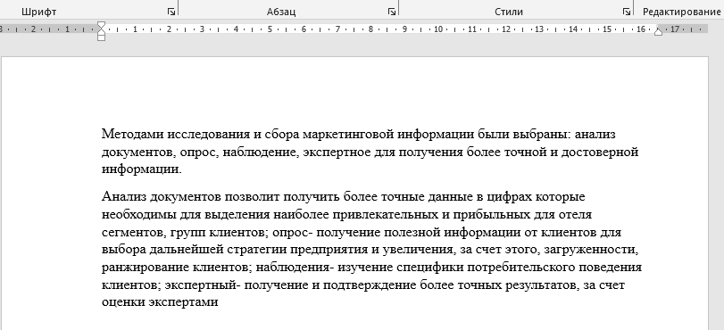
Task: Click the Абзац group label
Action: click(280, 12)
